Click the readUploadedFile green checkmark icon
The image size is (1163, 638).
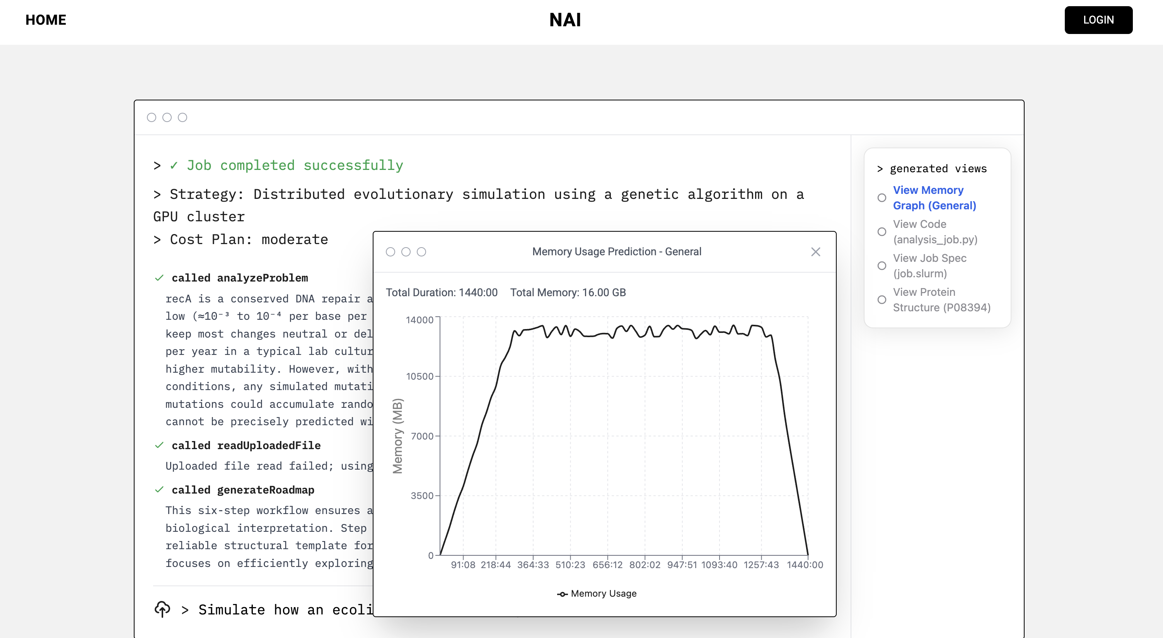tap(159, 445)
